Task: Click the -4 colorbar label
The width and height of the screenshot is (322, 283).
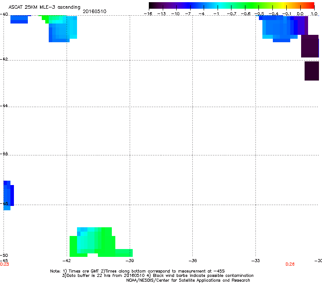Action: tap(201, 14)
